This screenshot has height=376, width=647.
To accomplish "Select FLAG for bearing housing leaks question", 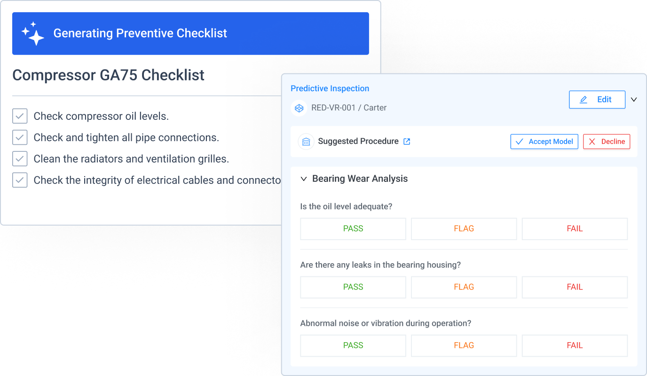I will click(464, 287).
